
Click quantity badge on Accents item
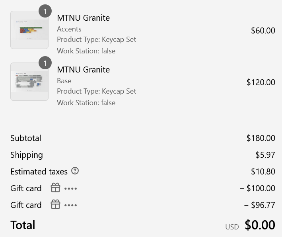[45, 11]
